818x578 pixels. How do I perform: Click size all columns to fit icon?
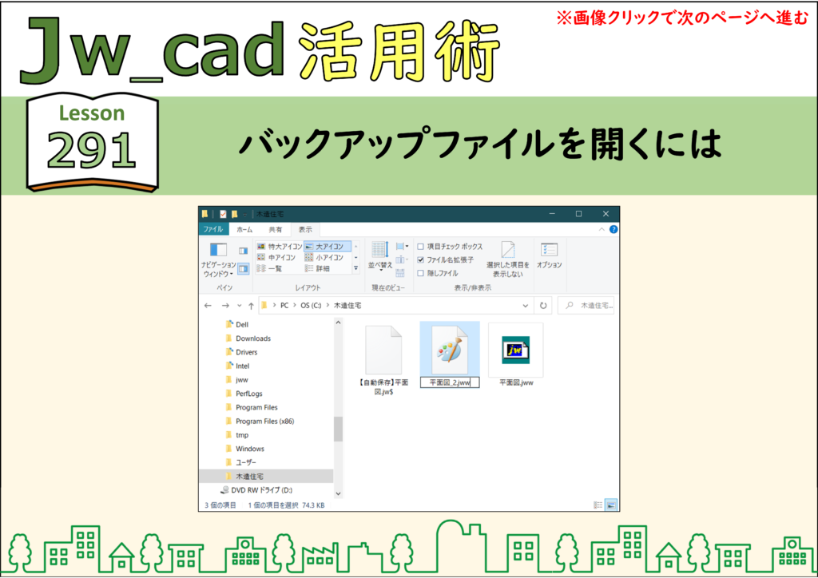[x=400, y=273]
